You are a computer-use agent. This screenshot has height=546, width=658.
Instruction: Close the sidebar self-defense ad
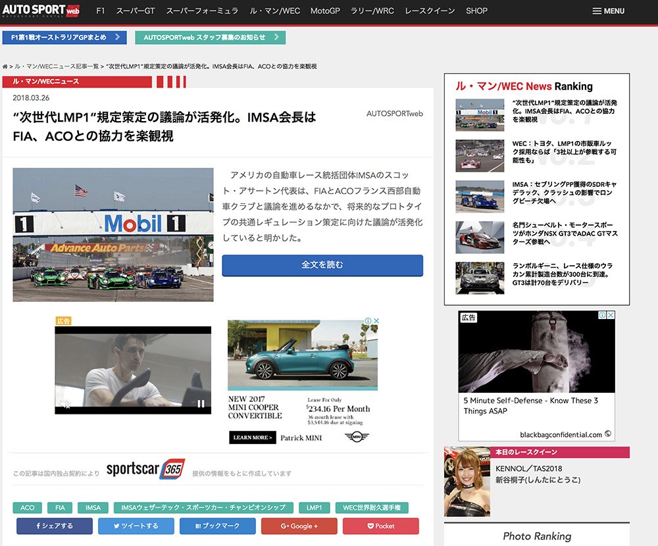(611, 314)
